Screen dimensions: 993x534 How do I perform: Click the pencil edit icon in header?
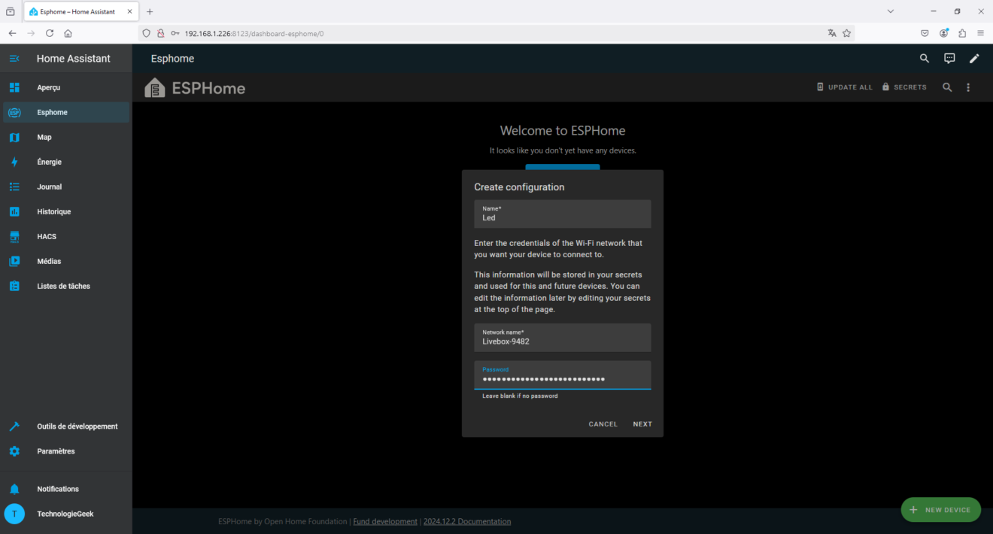click(974, 58)
